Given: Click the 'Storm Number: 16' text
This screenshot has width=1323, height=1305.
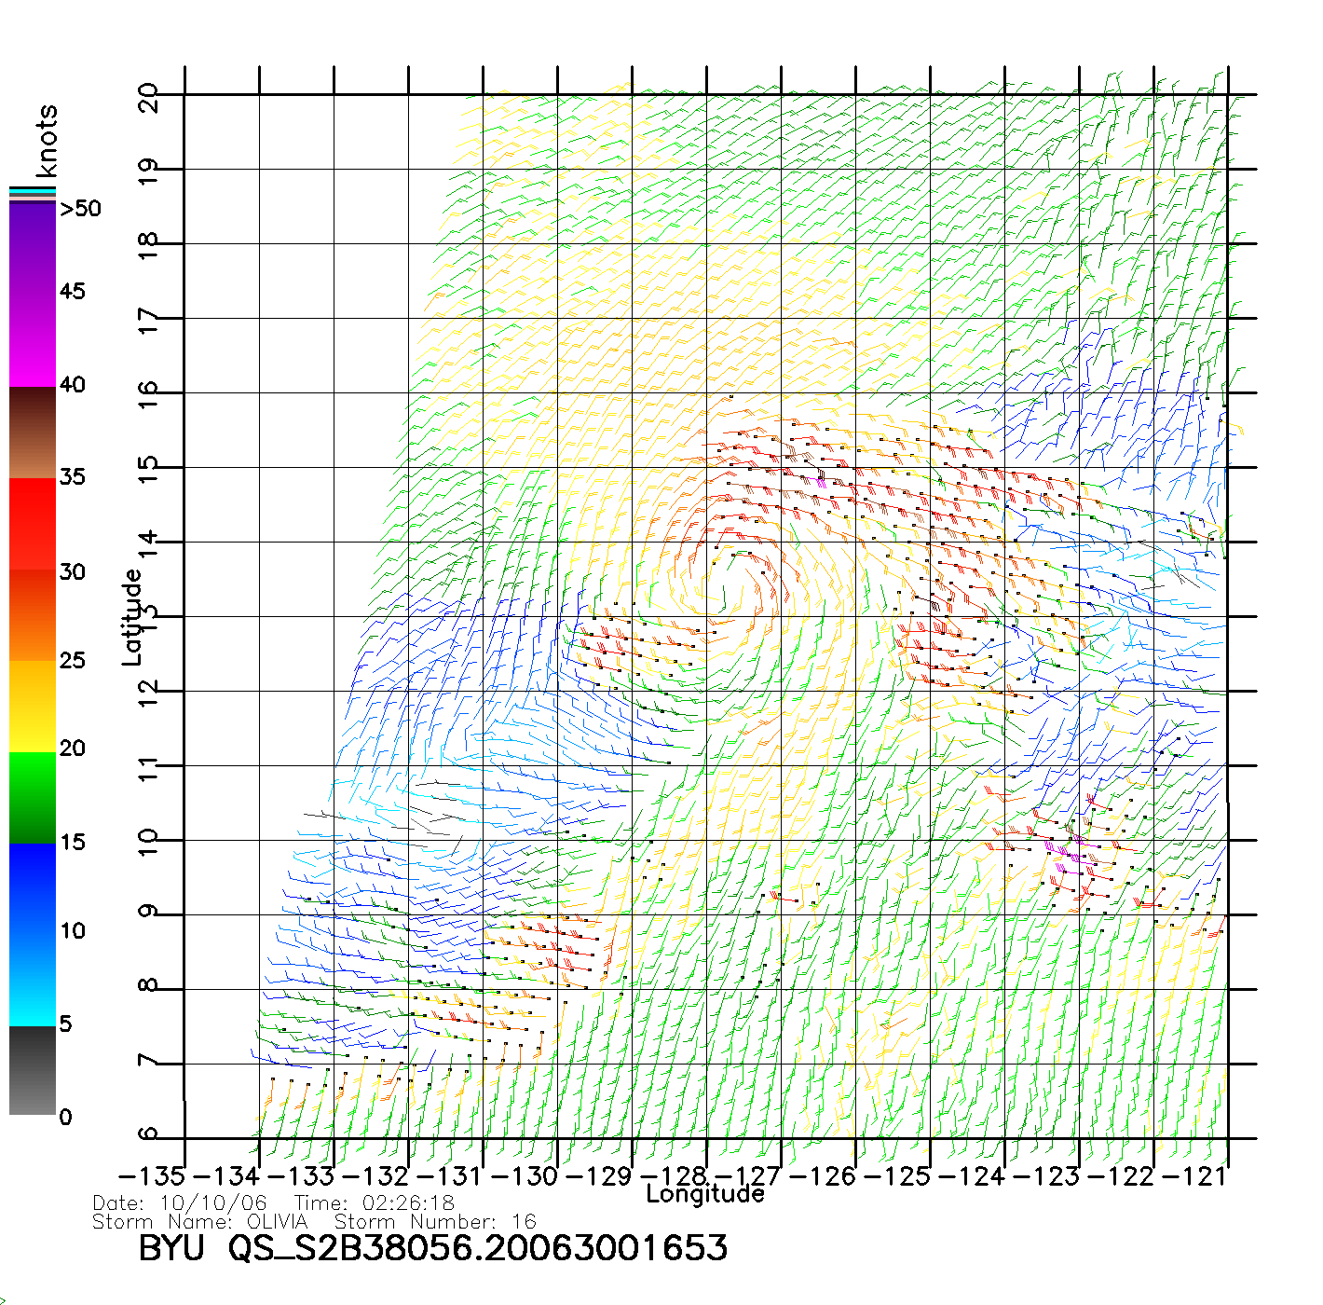Looking at the screenshot, I should pos(435,1222).
